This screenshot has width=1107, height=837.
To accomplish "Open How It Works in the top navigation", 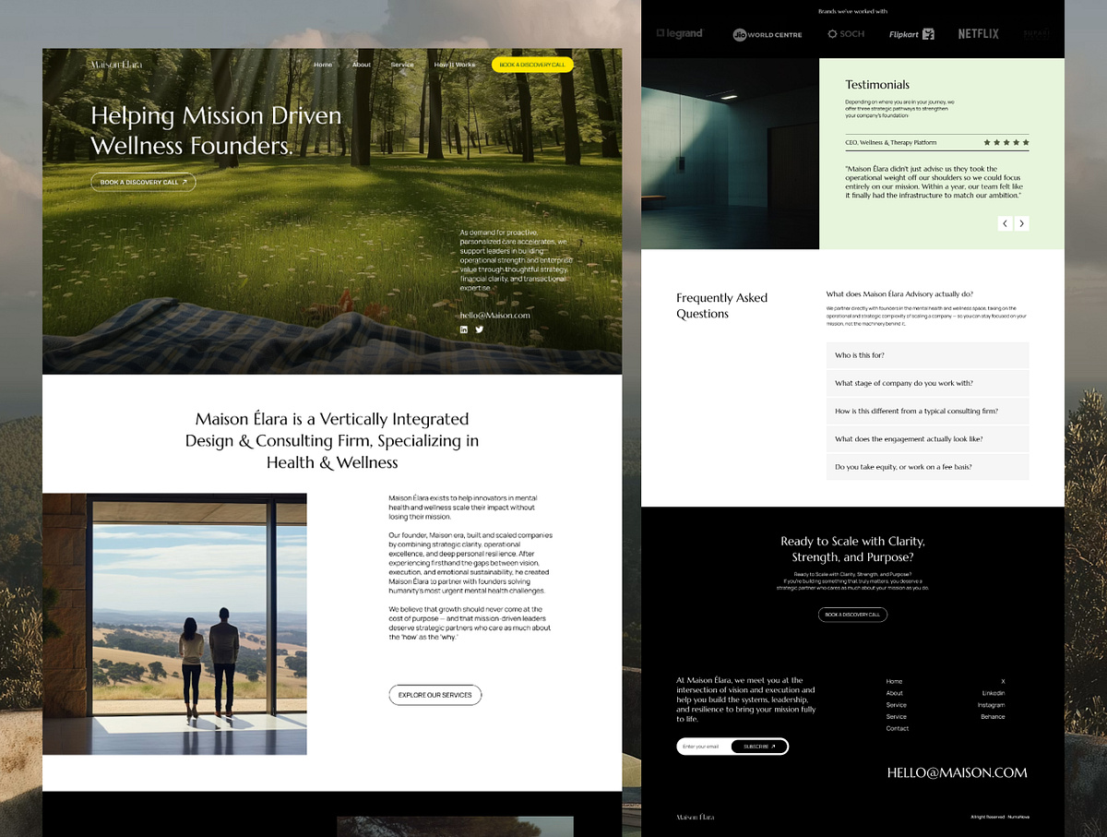I will [455, 65].
